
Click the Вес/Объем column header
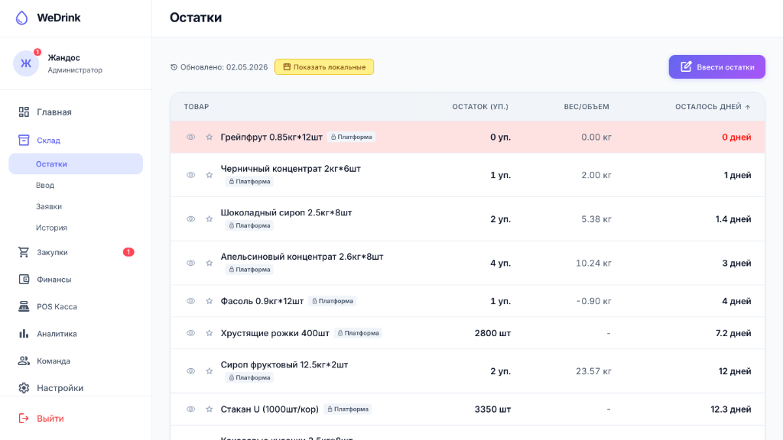click(586, 107)
